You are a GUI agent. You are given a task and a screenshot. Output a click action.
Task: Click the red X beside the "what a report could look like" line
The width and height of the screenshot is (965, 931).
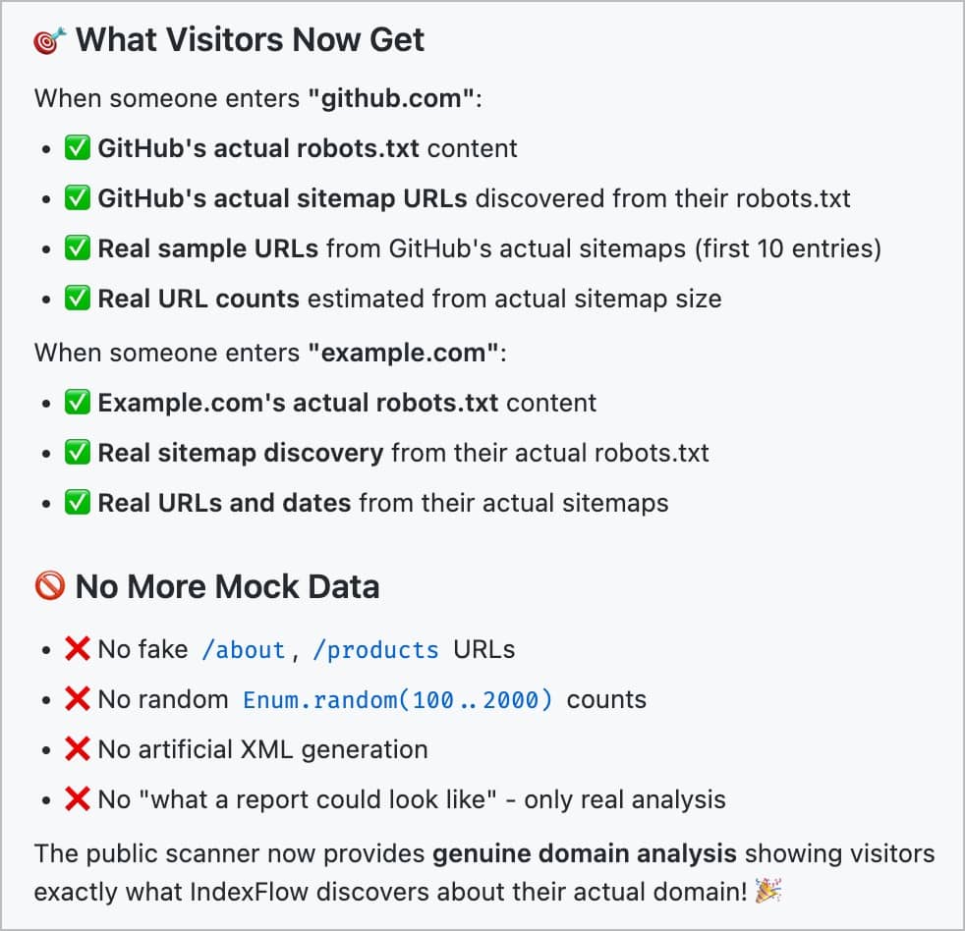pyautogui.click(x=78, y=799)
